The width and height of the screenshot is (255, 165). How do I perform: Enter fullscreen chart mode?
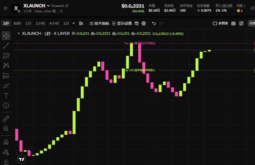tap(241, 23)
